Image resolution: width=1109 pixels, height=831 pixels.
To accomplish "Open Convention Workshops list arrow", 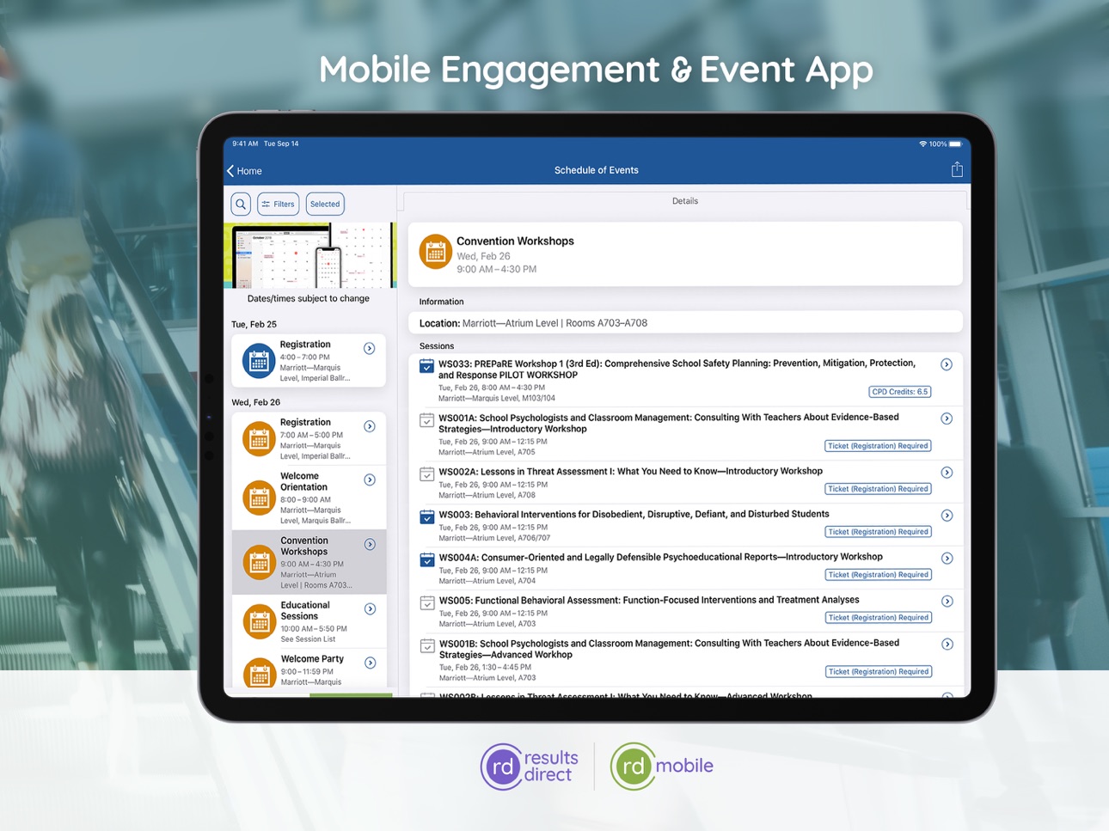I will [x=370, y=544].
